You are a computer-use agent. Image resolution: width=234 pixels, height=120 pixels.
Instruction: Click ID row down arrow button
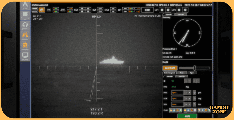(x=190, y=81)
